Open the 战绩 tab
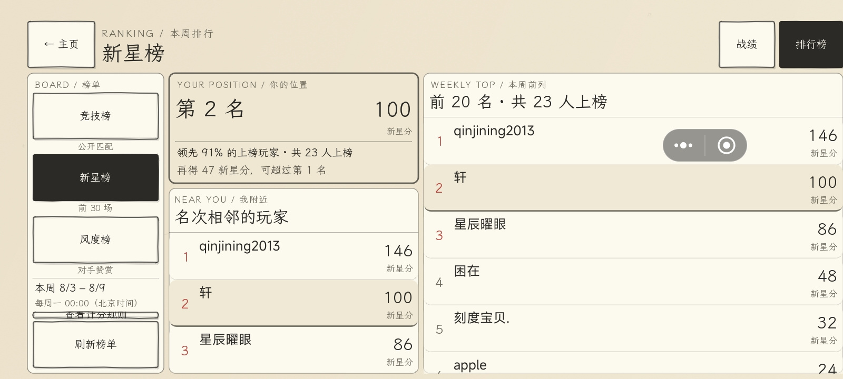 click(x=747, y=44)
